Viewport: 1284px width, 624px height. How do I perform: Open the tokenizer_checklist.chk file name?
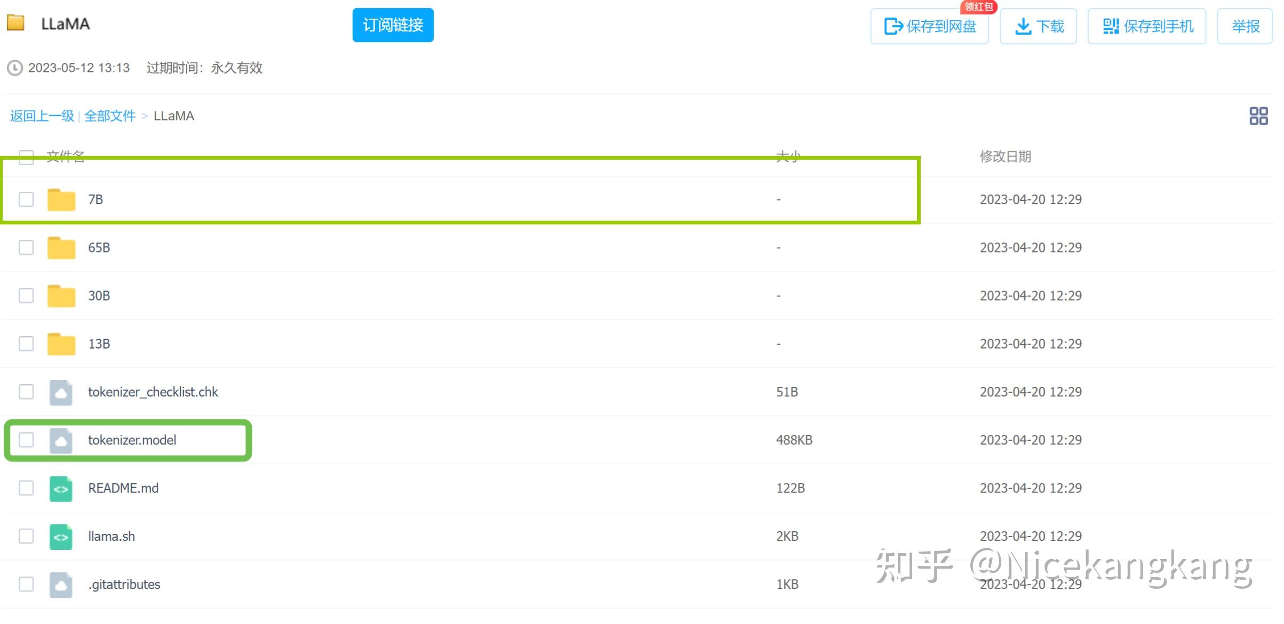pyautogui.click(x=153, y=392)
